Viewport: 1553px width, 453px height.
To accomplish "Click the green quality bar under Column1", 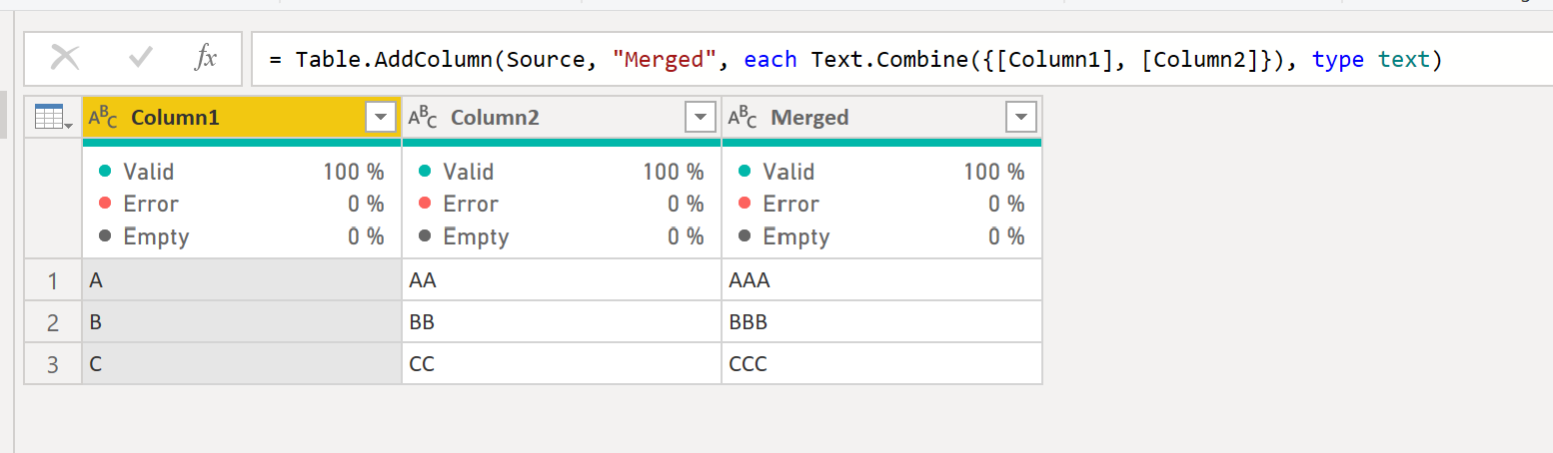I will [x=242, y=143].
